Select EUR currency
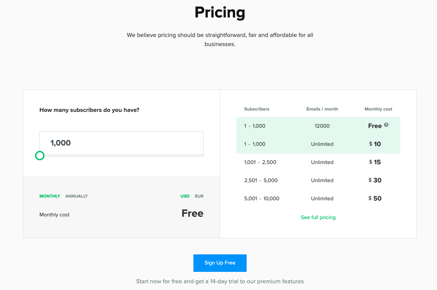 [199, 196]
